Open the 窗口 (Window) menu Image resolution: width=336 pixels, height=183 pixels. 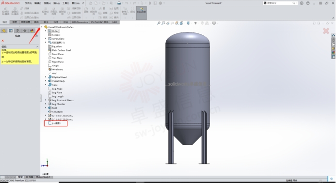[76, 3]
